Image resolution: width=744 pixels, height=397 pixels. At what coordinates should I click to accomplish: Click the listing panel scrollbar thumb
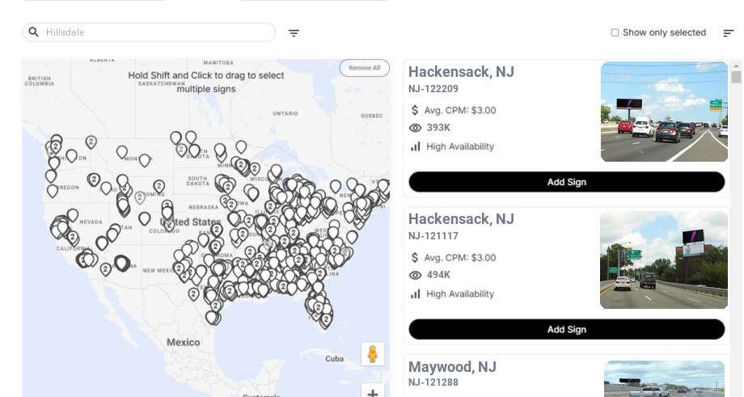pos(736,77)
